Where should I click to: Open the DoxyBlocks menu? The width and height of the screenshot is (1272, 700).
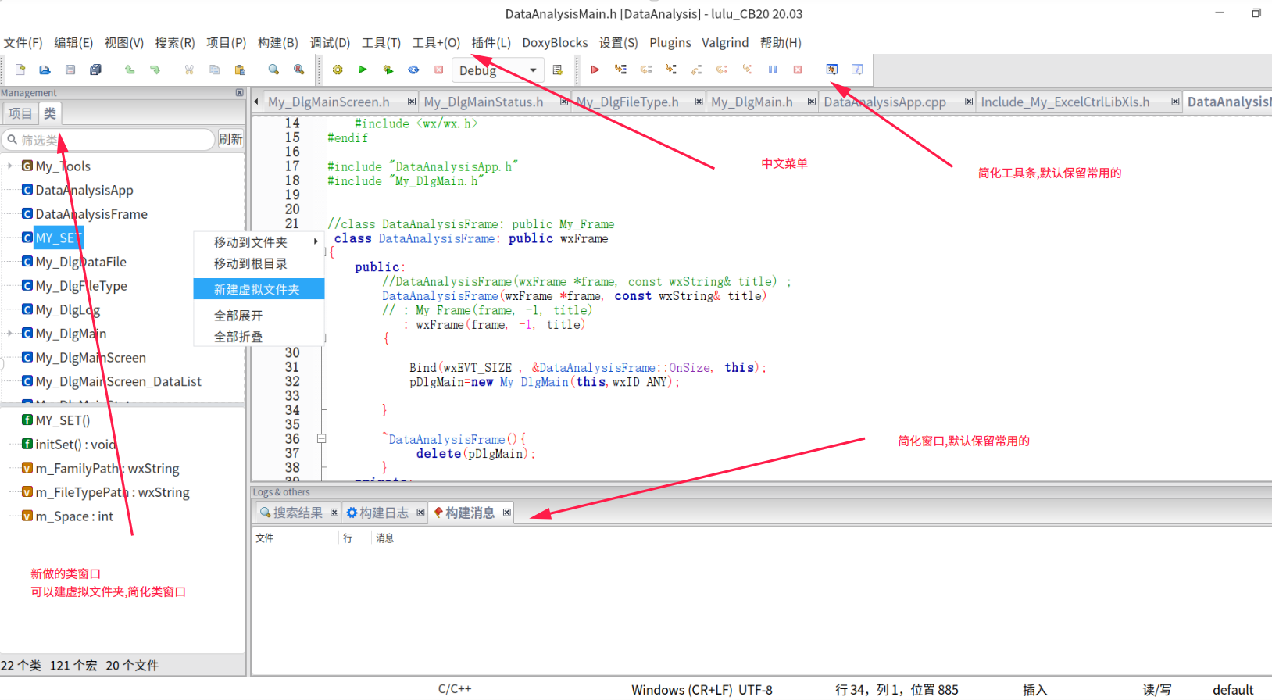[x=555, y=43]
